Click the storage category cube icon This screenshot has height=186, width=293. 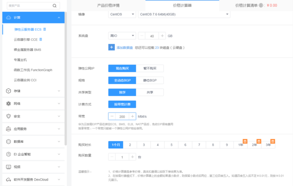pos(8,91)
